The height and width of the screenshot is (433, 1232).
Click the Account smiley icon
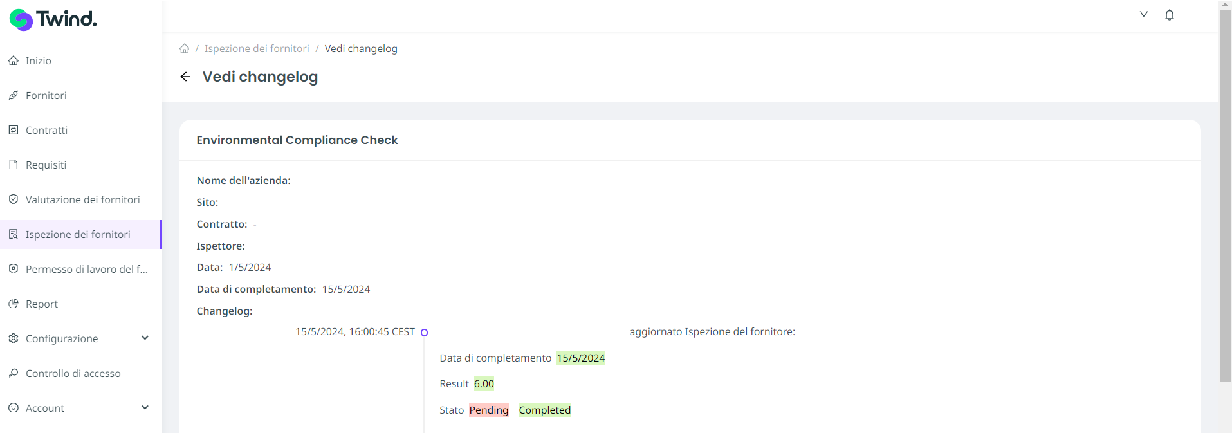click(14, 408)
